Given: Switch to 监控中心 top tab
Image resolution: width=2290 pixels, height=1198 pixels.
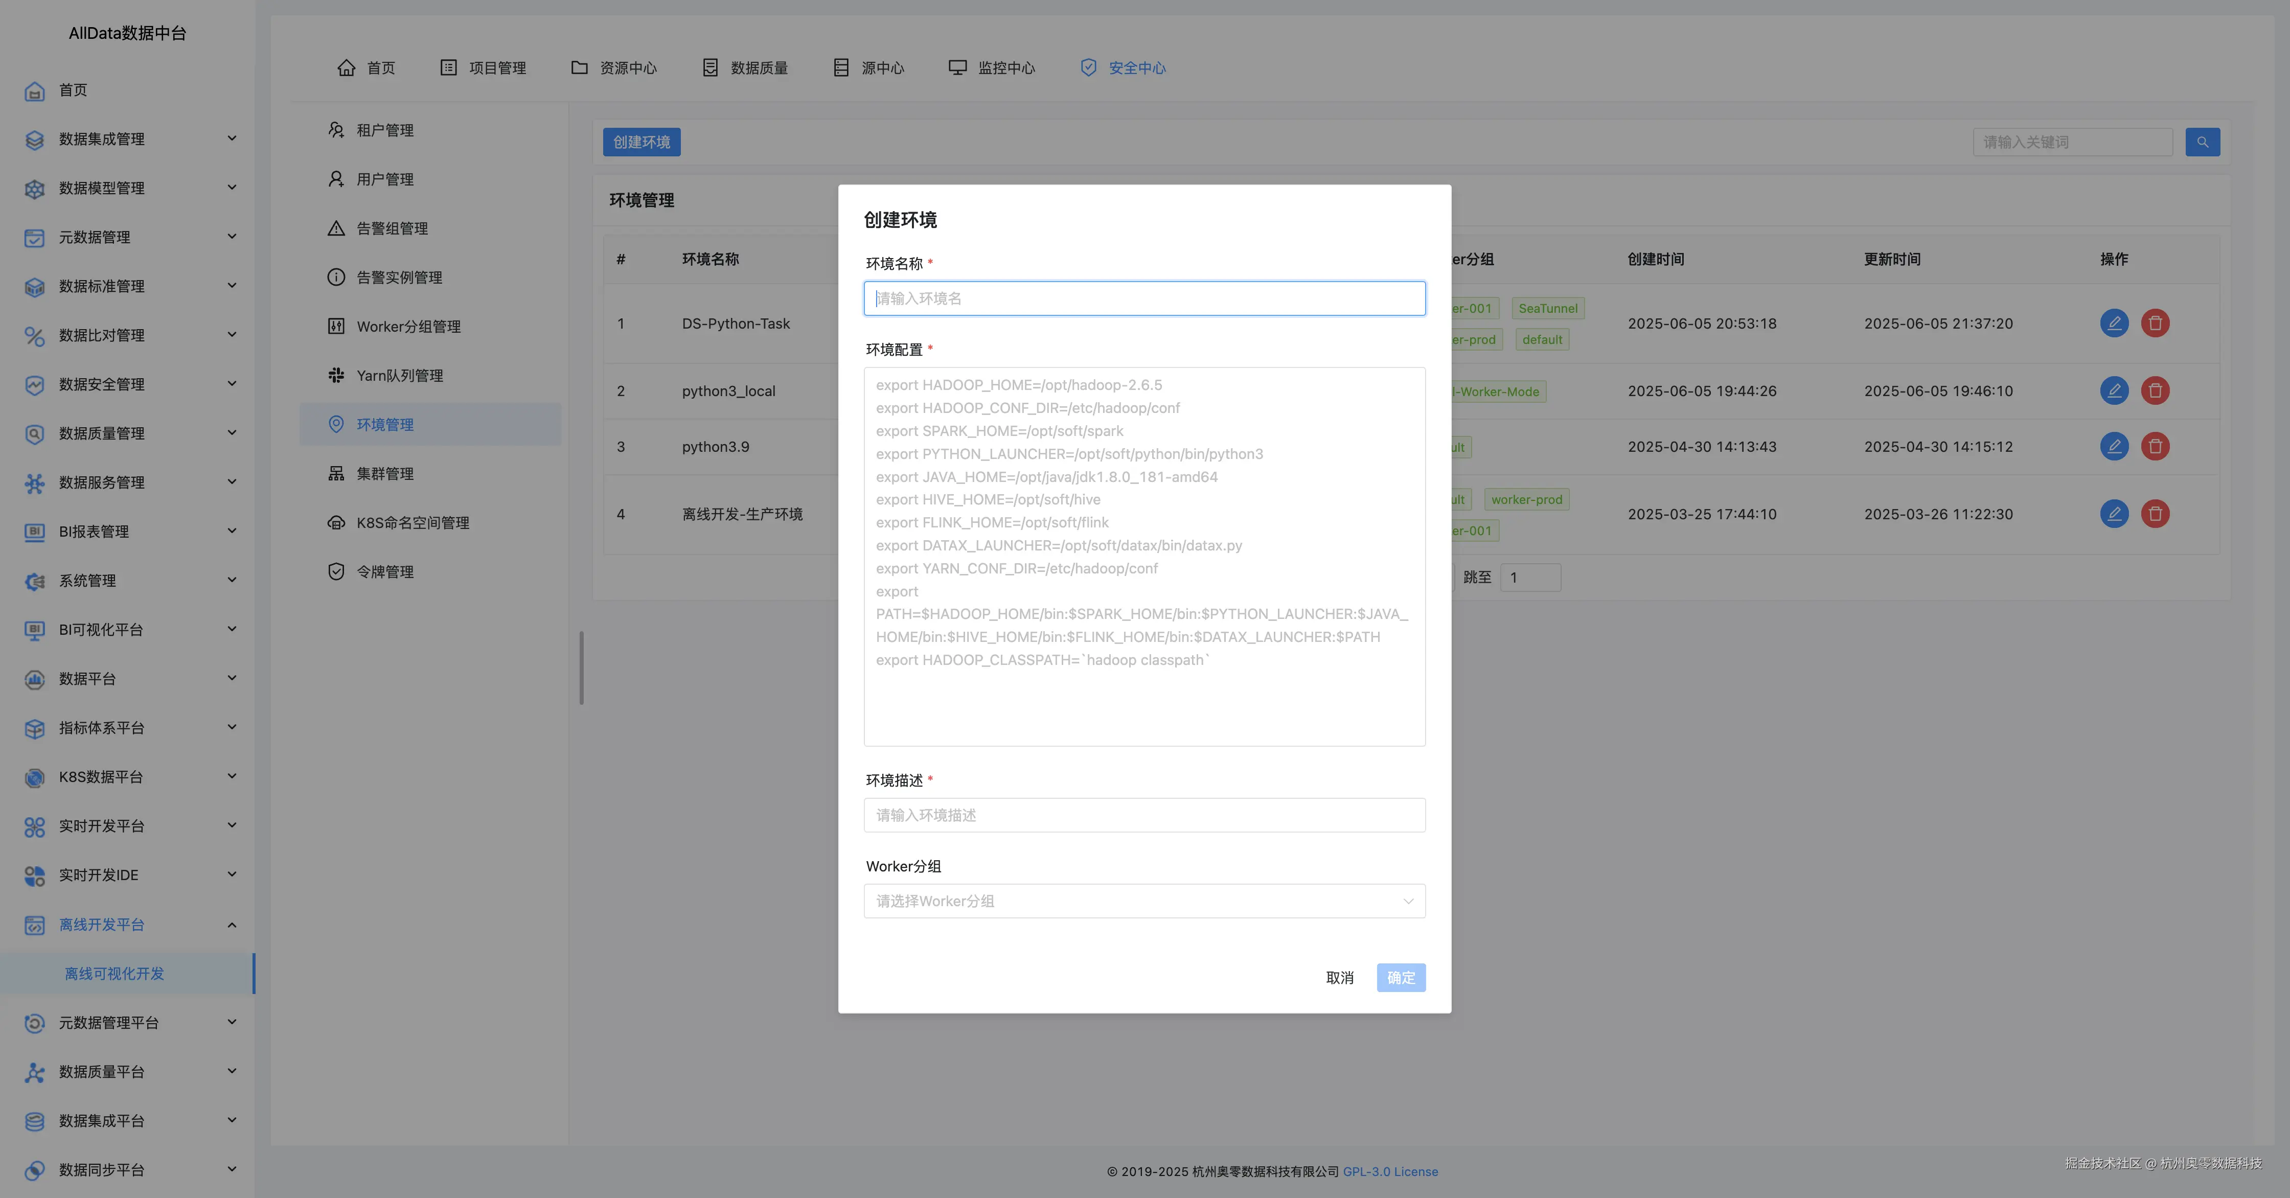Looking at the screenshot, I should 992,67.
